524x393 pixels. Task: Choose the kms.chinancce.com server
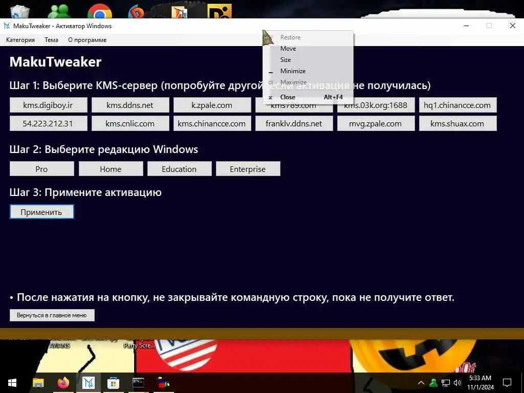pyautogui.click(x=212, y=123)
